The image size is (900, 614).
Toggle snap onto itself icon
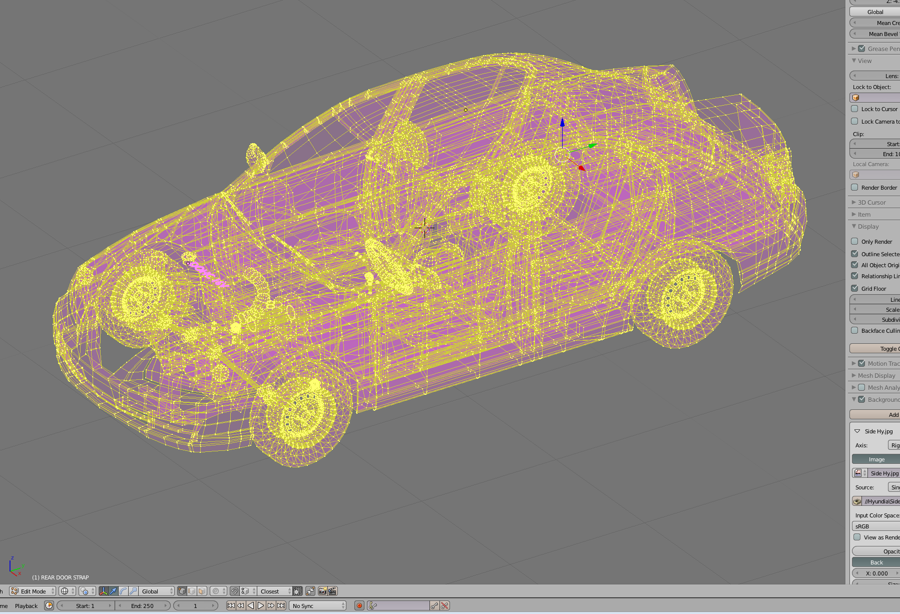[297, 591]
